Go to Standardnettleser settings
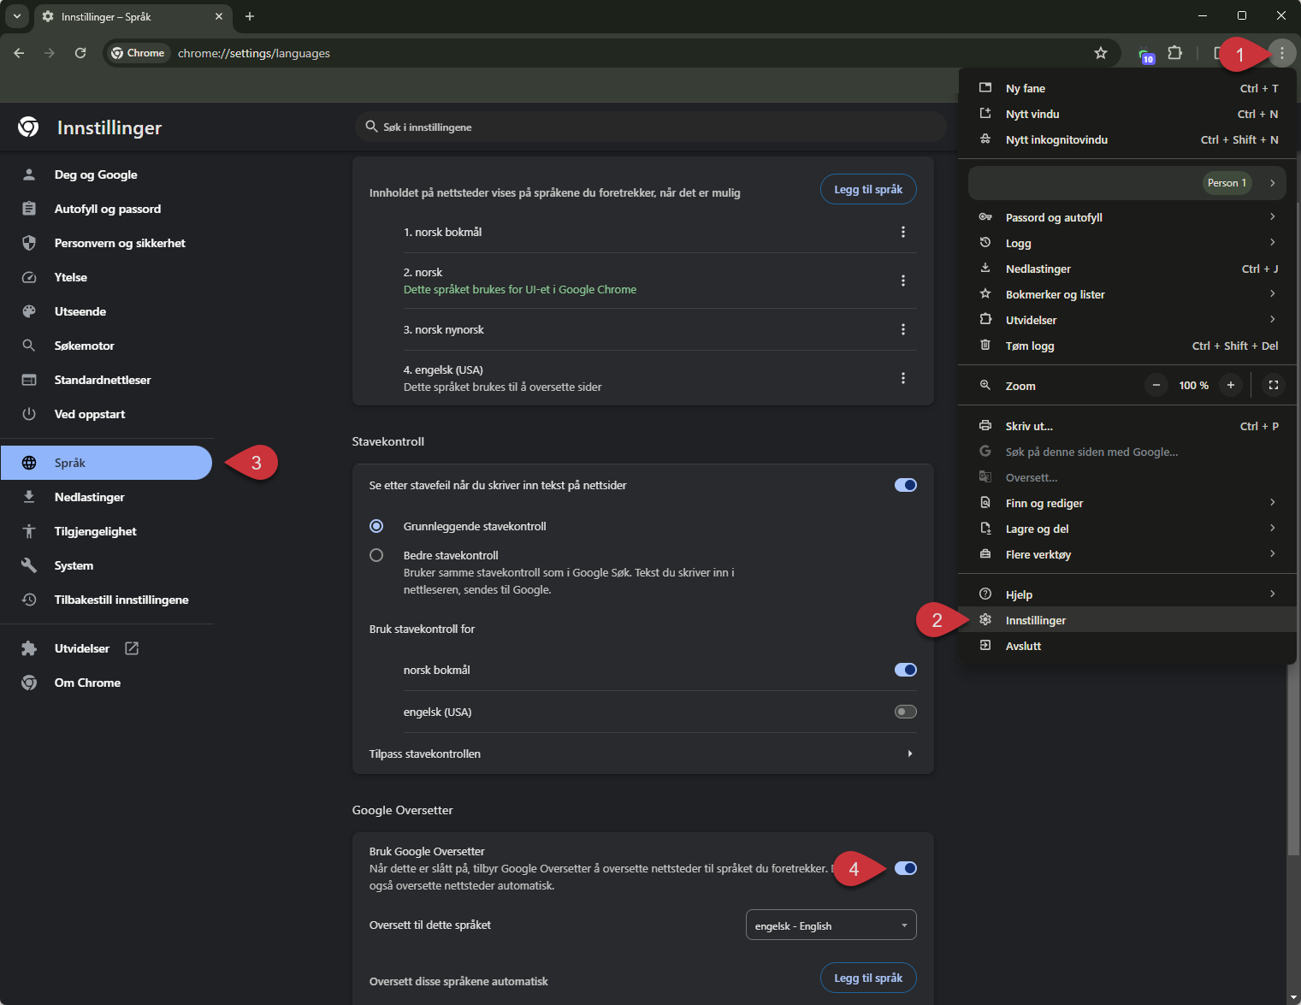Image resolution: width=1301 pixels, height=1005 pixels. [106, 380]
